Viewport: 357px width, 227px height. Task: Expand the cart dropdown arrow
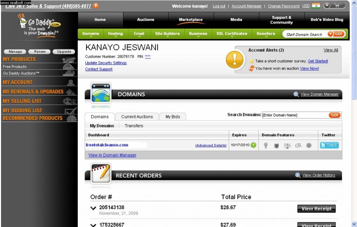(x=327, y=6)
